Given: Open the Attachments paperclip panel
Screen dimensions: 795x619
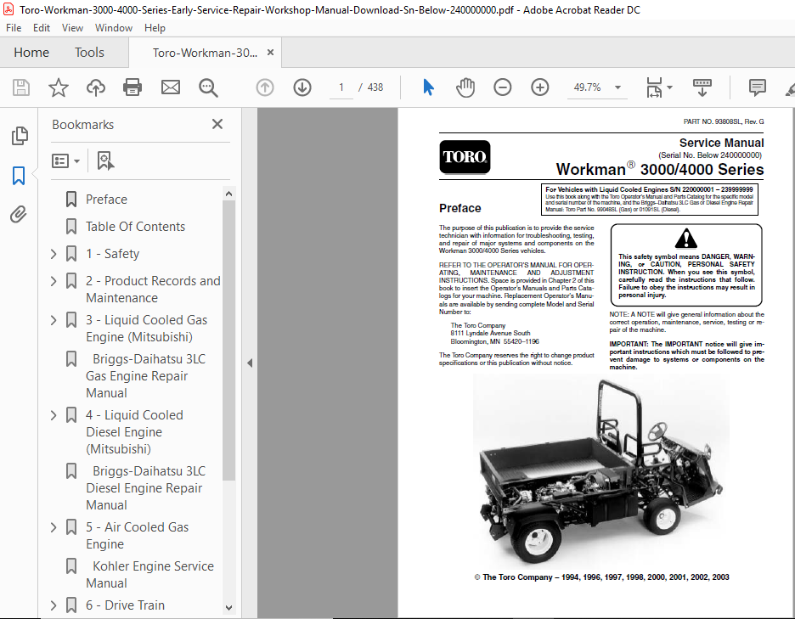Looking at the screenshot, I should click(x=18, y=215).
